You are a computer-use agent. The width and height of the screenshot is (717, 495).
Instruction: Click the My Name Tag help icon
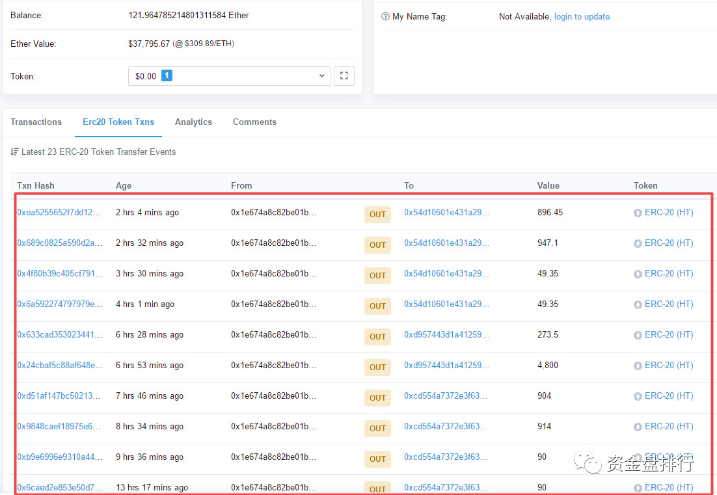(x=385, y=17)
